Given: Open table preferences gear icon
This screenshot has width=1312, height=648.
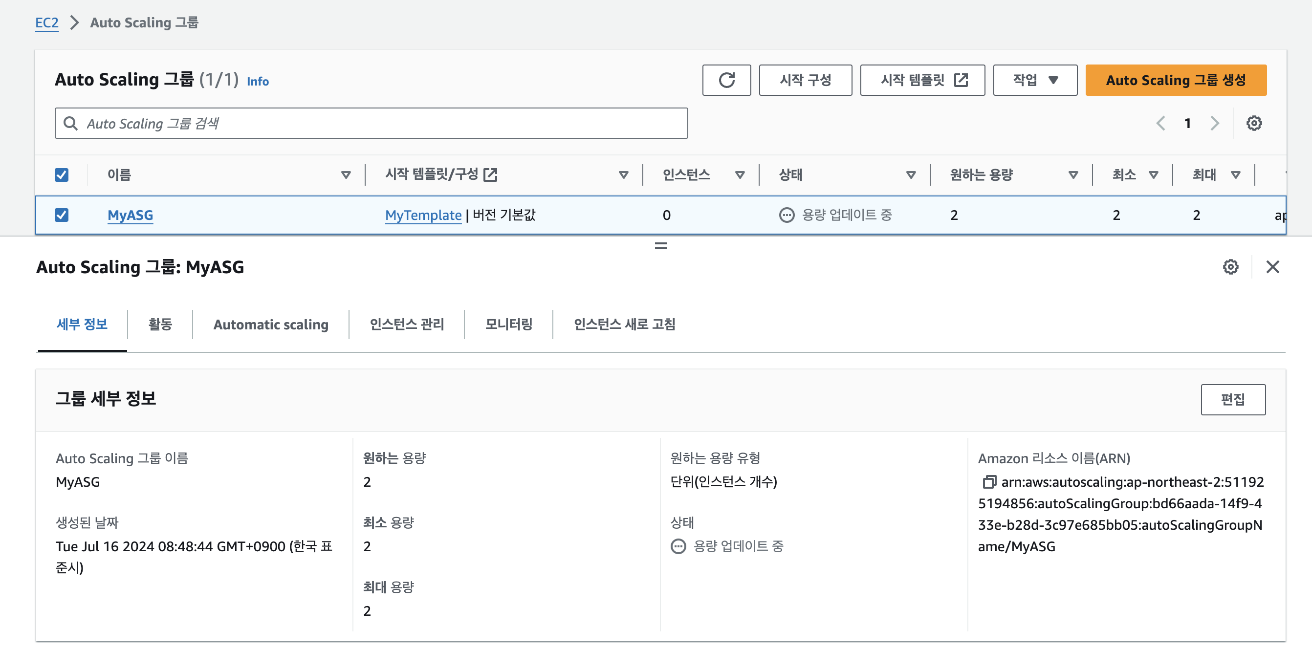Looking at the screenshot, I should pyautogui.click(x=1253, y=123).
